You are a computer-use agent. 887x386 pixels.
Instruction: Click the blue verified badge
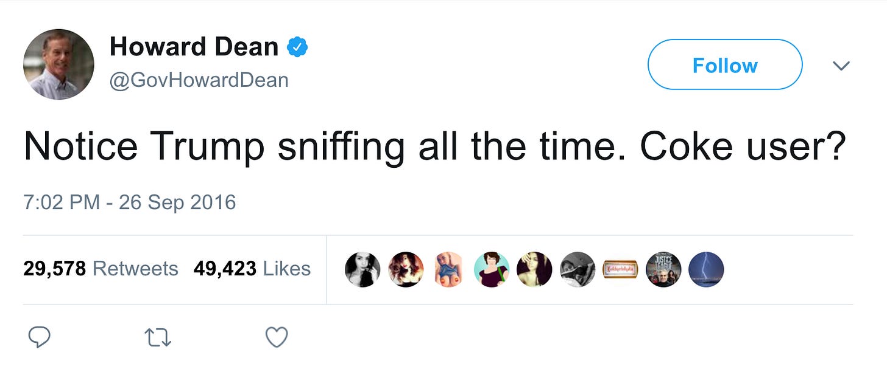(297, 47)
